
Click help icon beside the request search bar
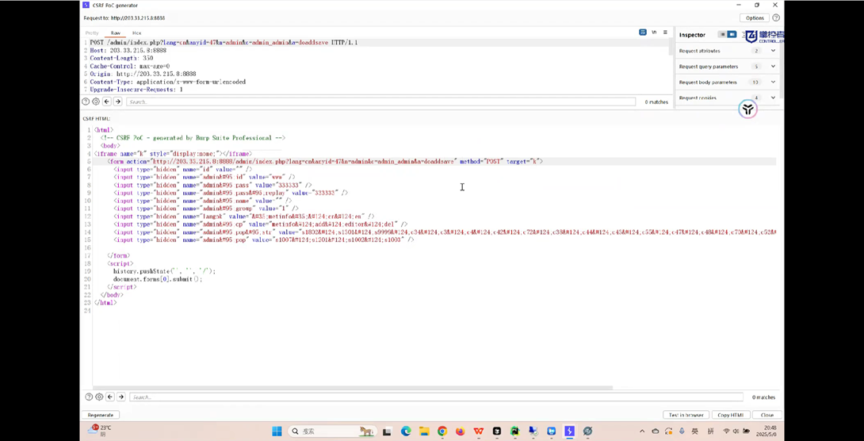pyautogui.click(x=86, y=102)
